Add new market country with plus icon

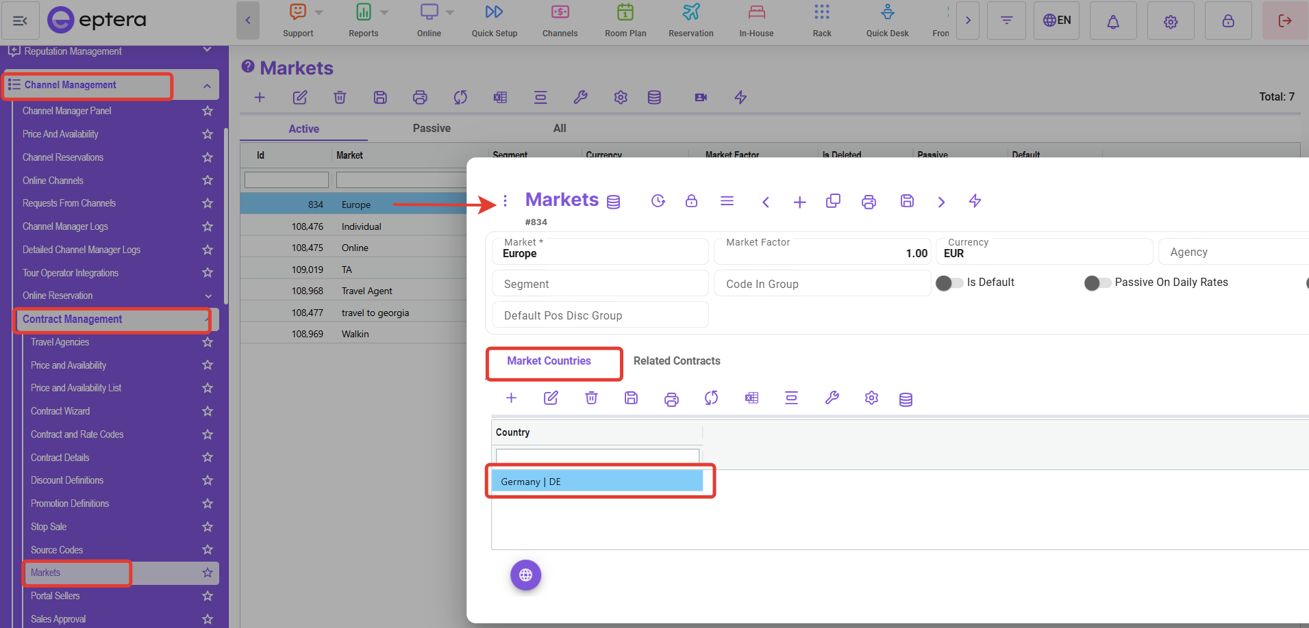(x=511, y=398)
